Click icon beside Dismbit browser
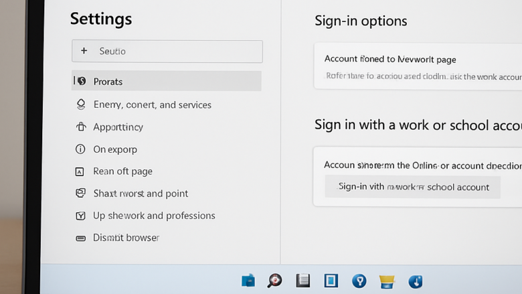This screenshot has height=294, width=522. tap(80, 238)
